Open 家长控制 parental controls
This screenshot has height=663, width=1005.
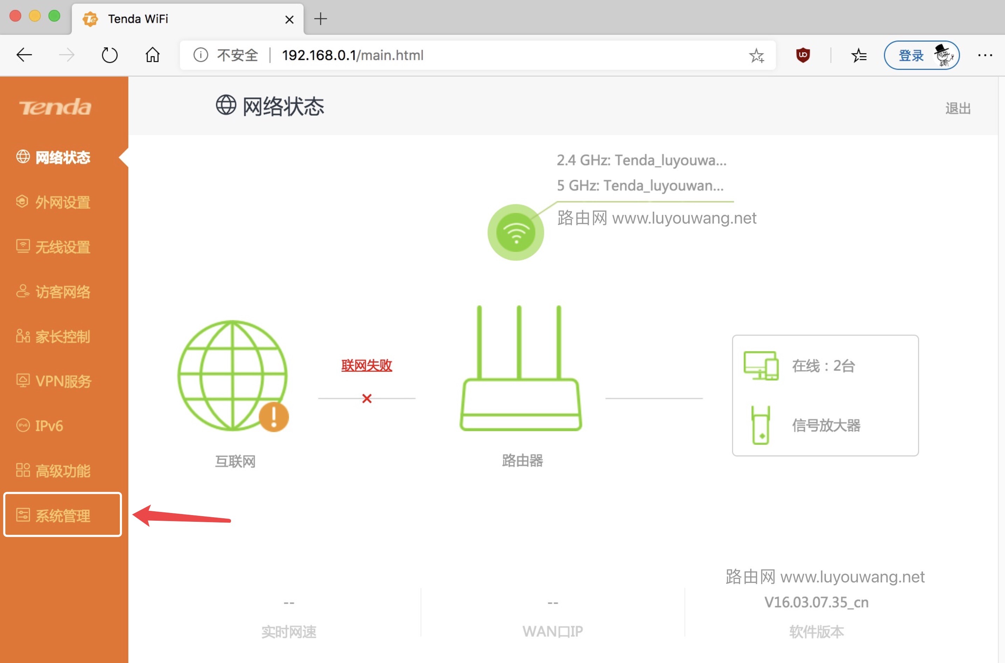[62, 337]
